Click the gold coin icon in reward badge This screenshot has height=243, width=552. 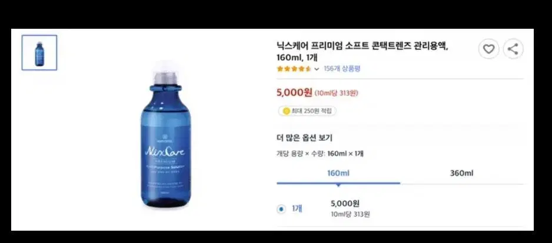(x=286, y=111)
